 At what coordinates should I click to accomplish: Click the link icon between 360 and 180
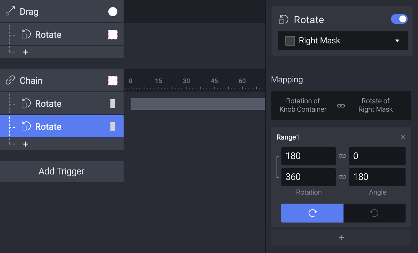click(342, 177)
